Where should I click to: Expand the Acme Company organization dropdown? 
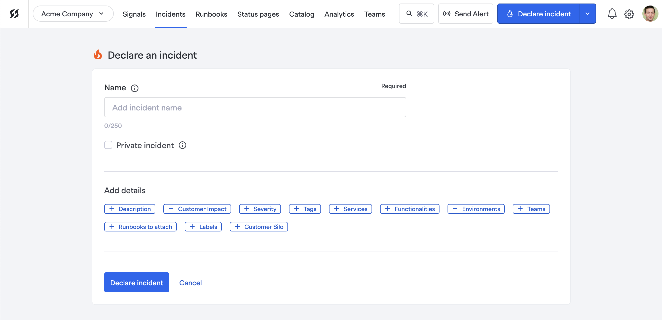(73, 14)
